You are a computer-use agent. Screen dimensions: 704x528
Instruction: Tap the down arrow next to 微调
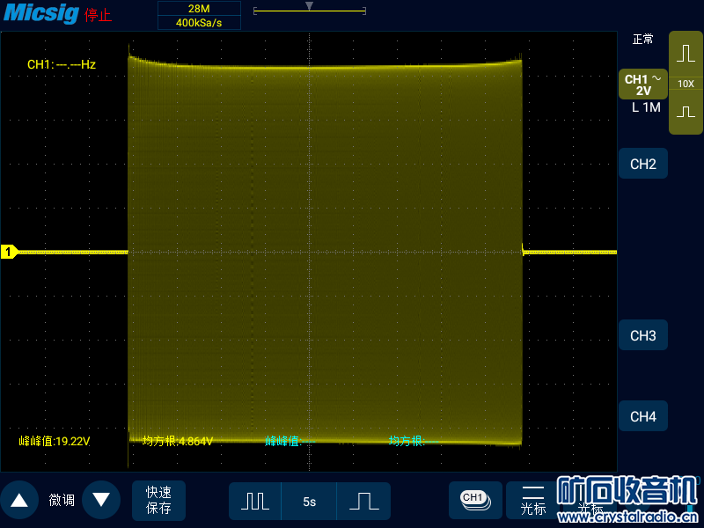(101, 500)
